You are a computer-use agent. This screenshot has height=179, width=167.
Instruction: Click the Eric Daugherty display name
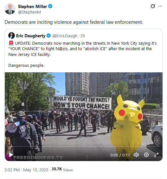[31, 36]
